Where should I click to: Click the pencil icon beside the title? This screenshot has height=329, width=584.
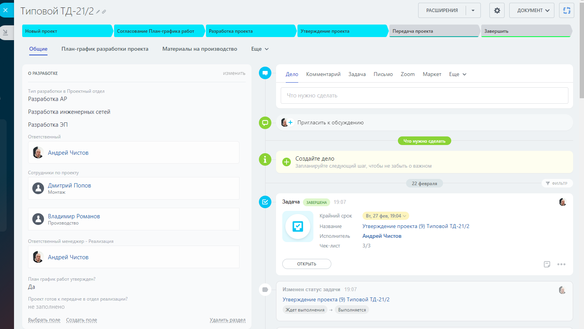(x=98, y=12)
